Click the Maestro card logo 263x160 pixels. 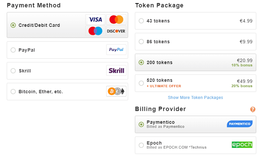[95, 31]
